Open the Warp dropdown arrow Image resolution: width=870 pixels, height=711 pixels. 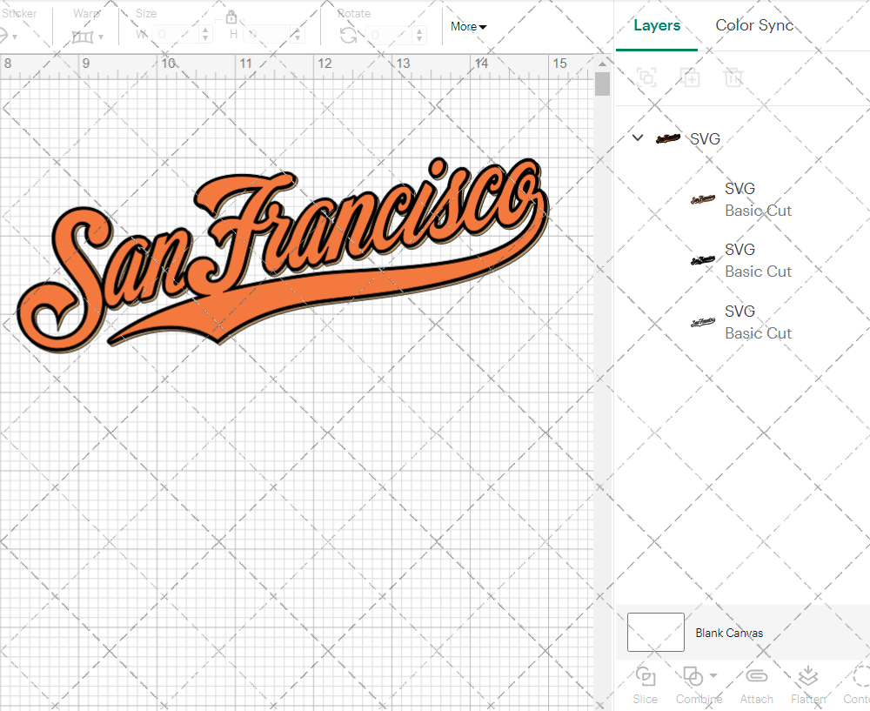tap(101, 37)
